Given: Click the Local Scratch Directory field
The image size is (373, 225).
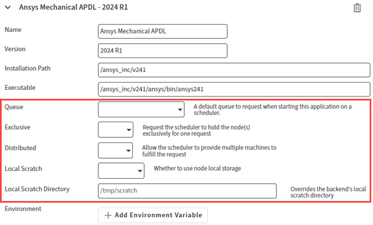Looking at the screenshot, I should tap(187, 191).
